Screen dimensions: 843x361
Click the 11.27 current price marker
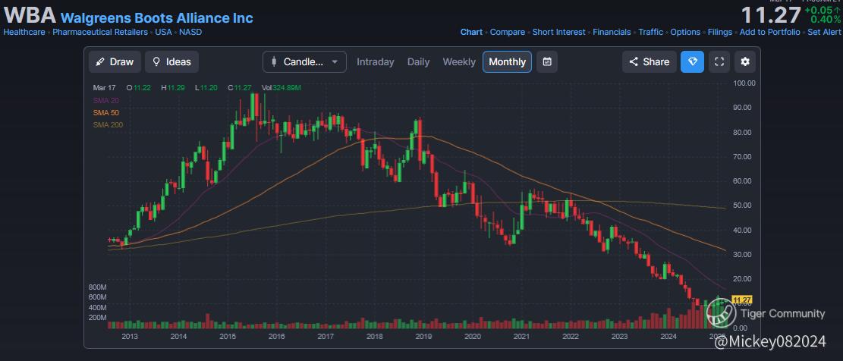click(741, 300)
